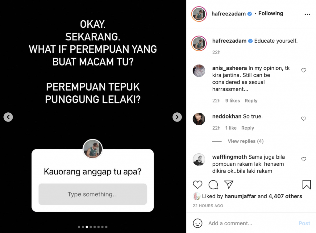Reply to anis_asheera's comment
This screenshot has height=233, width=316.
[251, 101]
